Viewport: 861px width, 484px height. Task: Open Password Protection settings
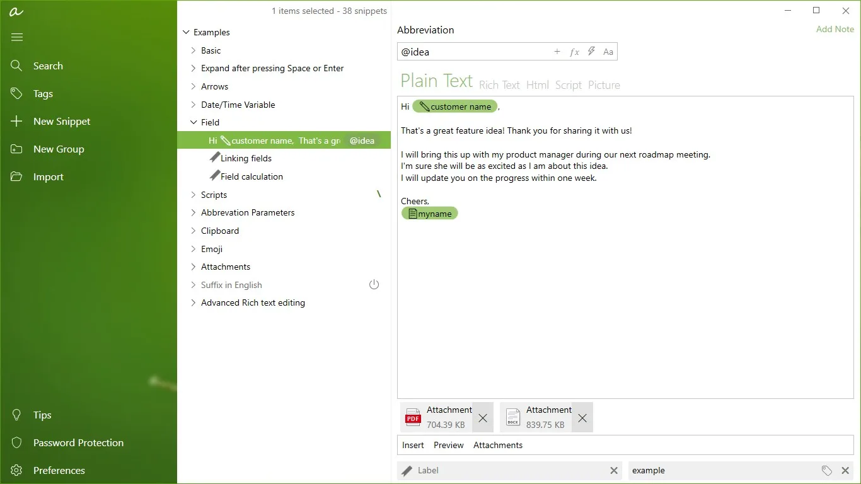pyautogui.click(x=78, y=442)
